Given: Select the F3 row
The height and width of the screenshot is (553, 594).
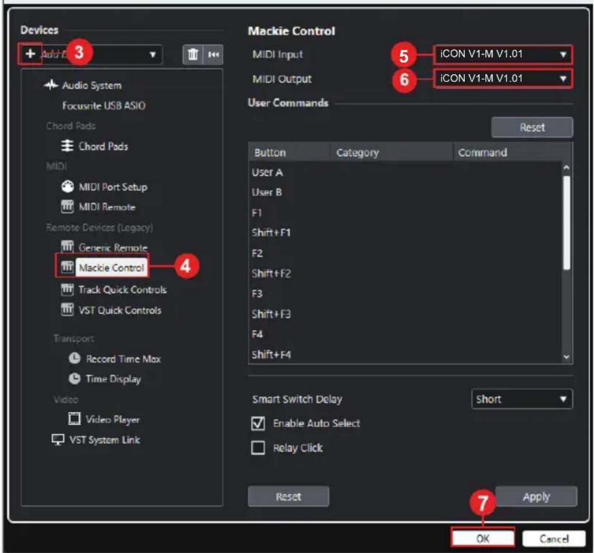Looking at the screenshot, I should point(405,293).
